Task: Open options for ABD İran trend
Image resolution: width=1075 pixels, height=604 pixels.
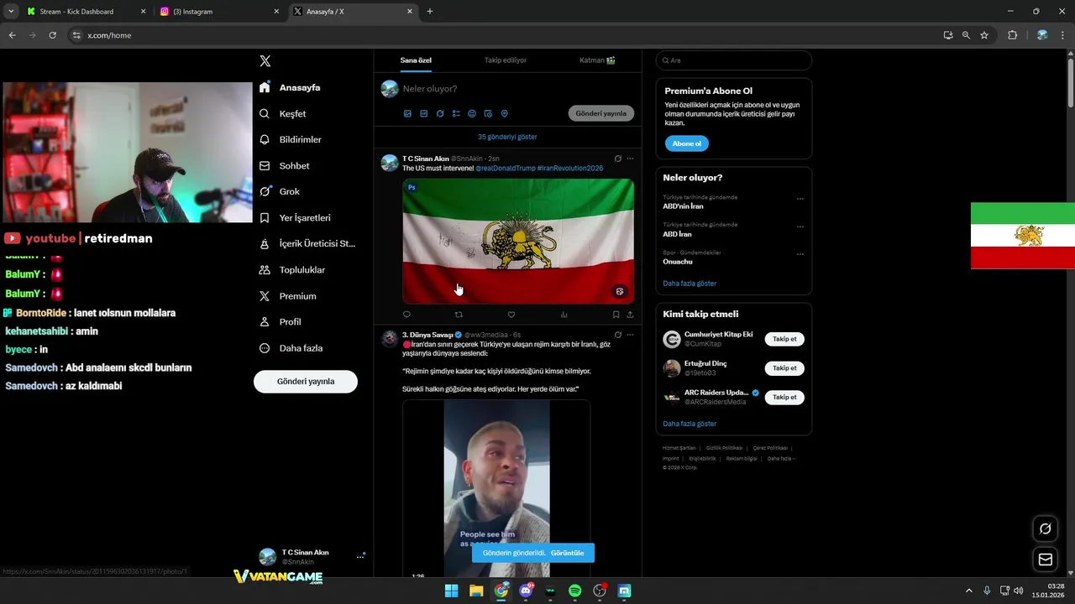Action: [800, 226]
